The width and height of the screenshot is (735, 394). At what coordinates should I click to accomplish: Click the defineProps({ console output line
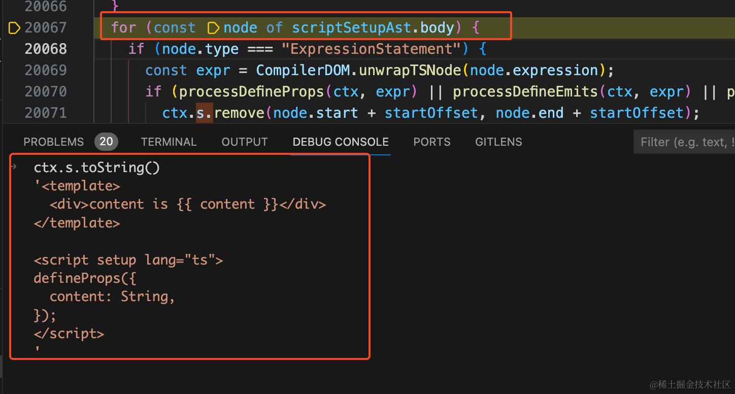85,278
